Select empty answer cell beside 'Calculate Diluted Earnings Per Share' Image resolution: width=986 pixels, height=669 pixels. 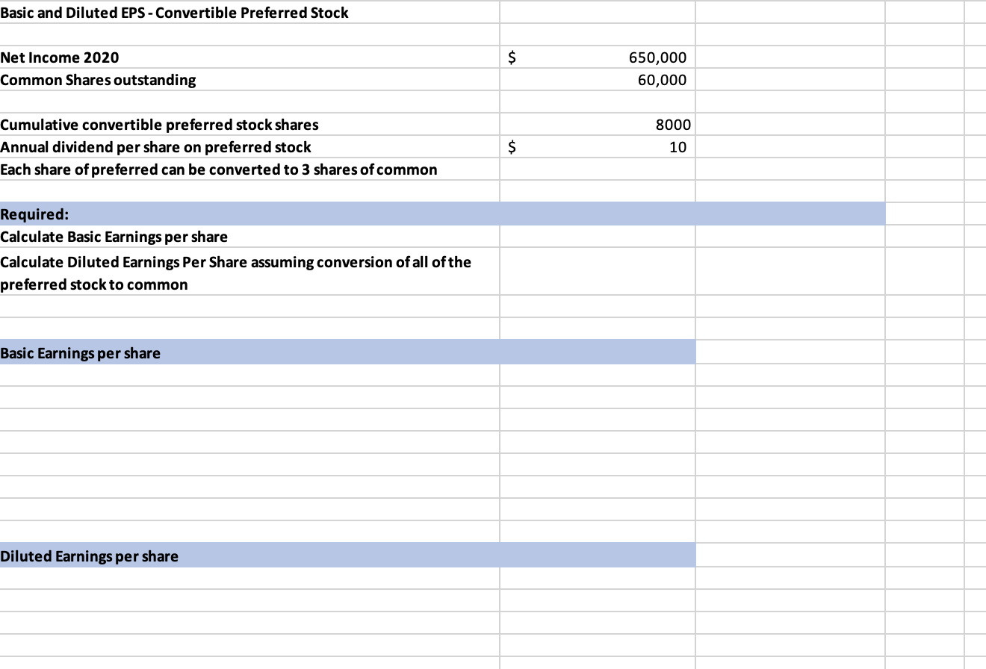coord(598,272)
